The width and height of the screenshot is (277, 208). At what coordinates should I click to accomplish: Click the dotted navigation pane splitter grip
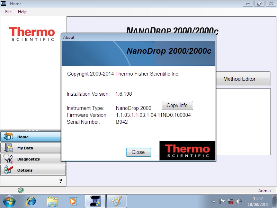33,130
